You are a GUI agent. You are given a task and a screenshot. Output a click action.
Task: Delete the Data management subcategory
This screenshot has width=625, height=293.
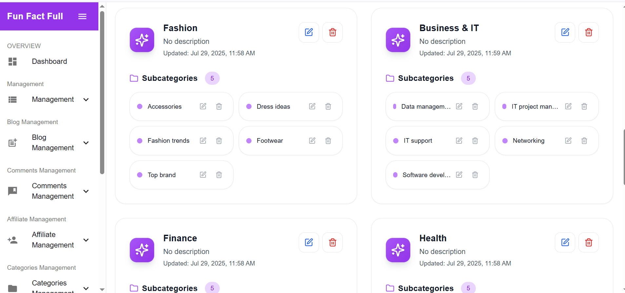coord(475,106)
